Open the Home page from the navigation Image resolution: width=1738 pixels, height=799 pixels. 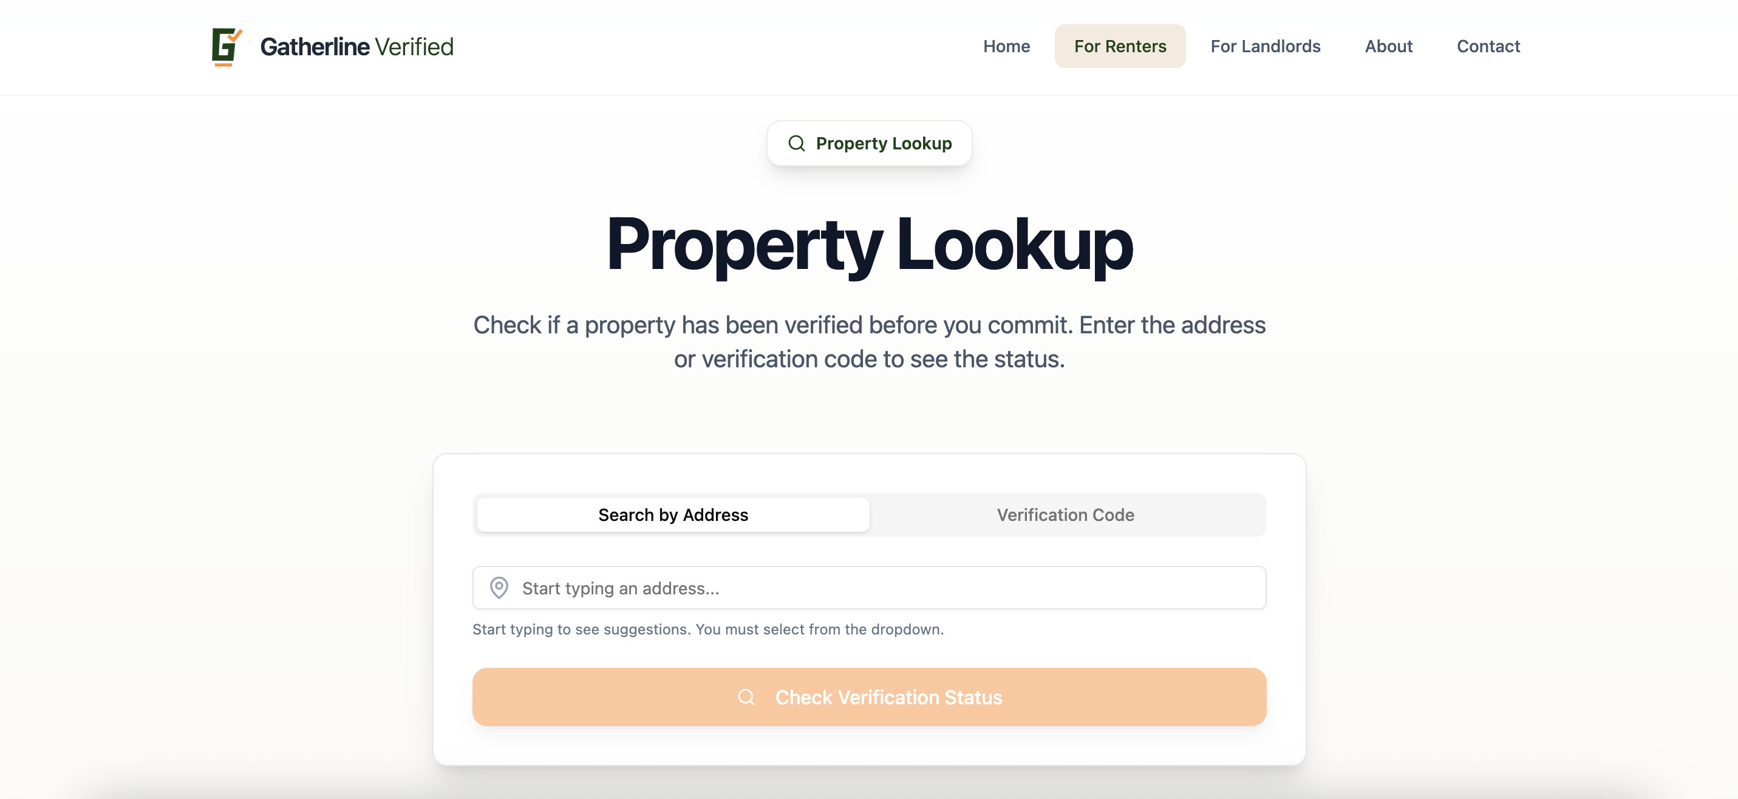(x=1006, y=46)
